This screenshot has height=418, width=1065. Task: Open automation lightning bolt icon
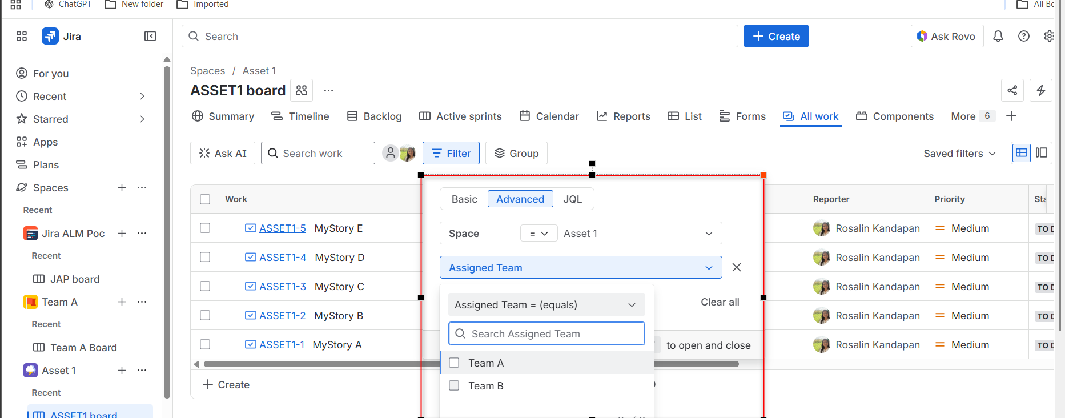pyautogui.click(x=1041, y=90)
